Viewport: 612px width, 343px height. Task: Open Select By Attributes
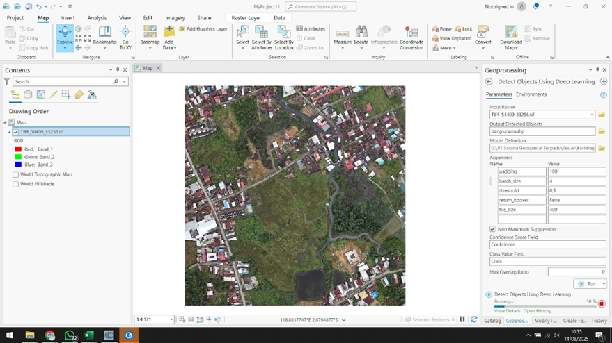click(262, 37)
